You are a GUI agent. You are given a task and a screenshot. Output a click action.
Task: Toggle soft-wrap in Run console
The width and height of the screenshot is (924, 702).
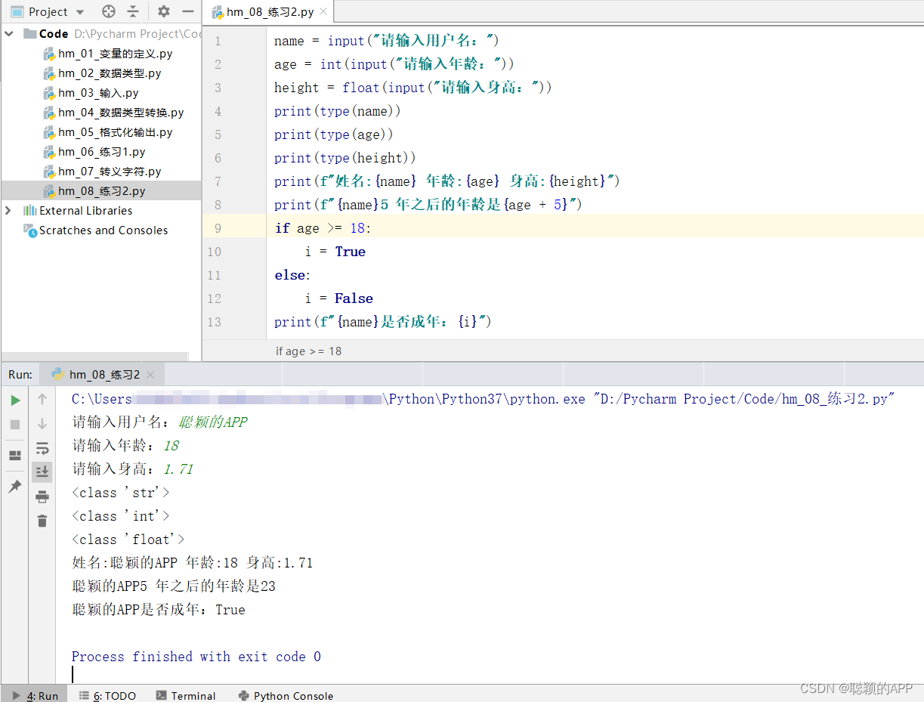click(42, 447)
